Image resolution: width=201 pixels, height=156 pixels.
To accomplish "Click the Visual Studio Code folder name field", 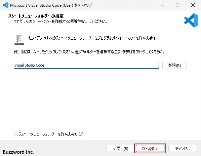I will tap(86, 65).
